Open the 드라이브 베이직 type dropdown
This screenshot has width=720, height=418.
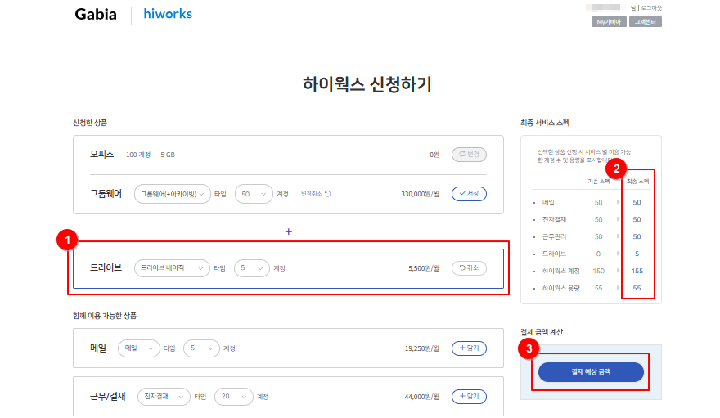(172, 267)
